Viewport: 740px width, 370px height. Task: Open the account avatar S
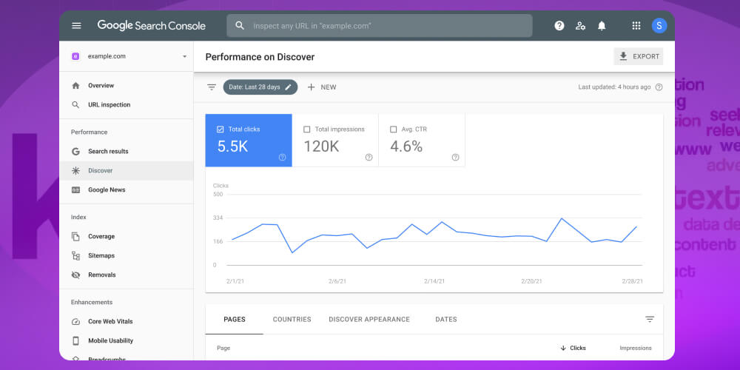659,25
